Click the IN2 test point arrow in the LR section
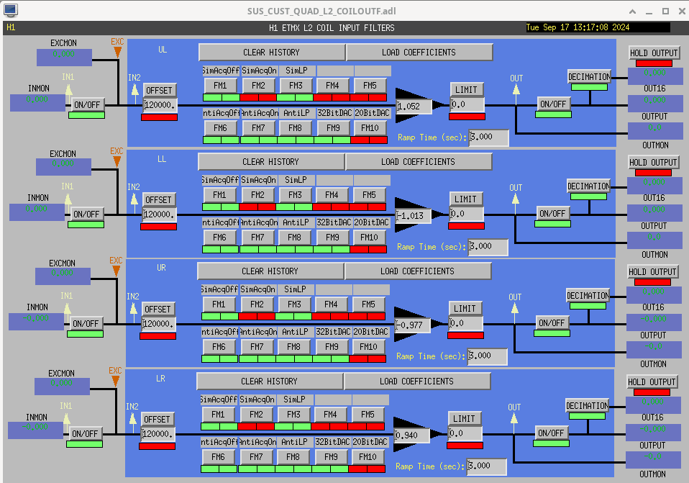Screen dimensions: 689x483 [133, 418]
